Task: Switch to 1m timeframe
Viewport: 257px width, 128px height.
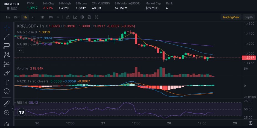Action: click(8, 17)
